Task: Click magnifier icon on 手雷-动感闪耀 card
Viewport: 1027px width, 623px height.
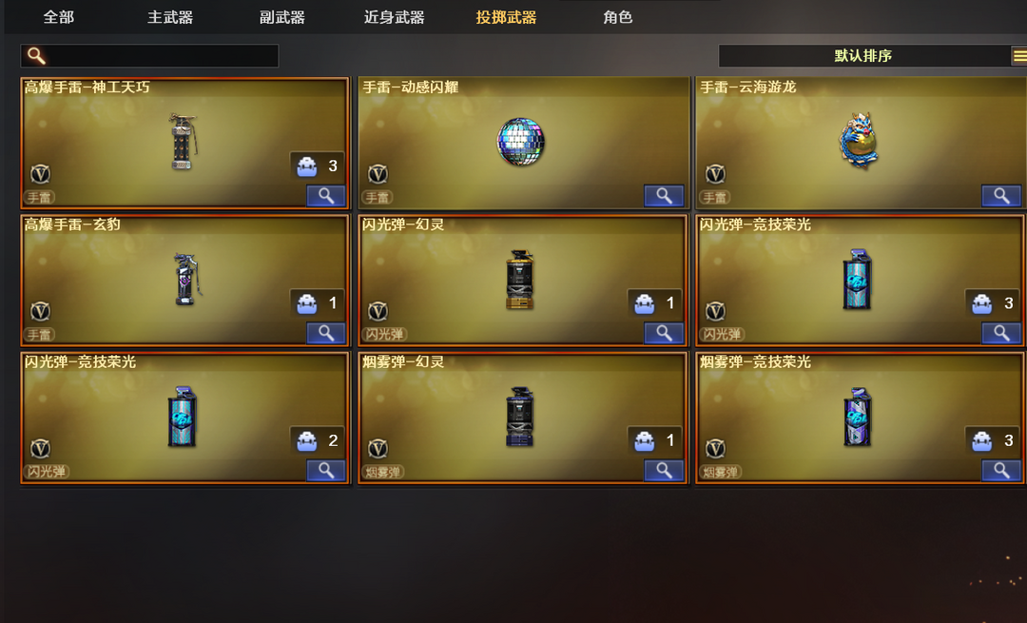Action: tap(664, 195)
